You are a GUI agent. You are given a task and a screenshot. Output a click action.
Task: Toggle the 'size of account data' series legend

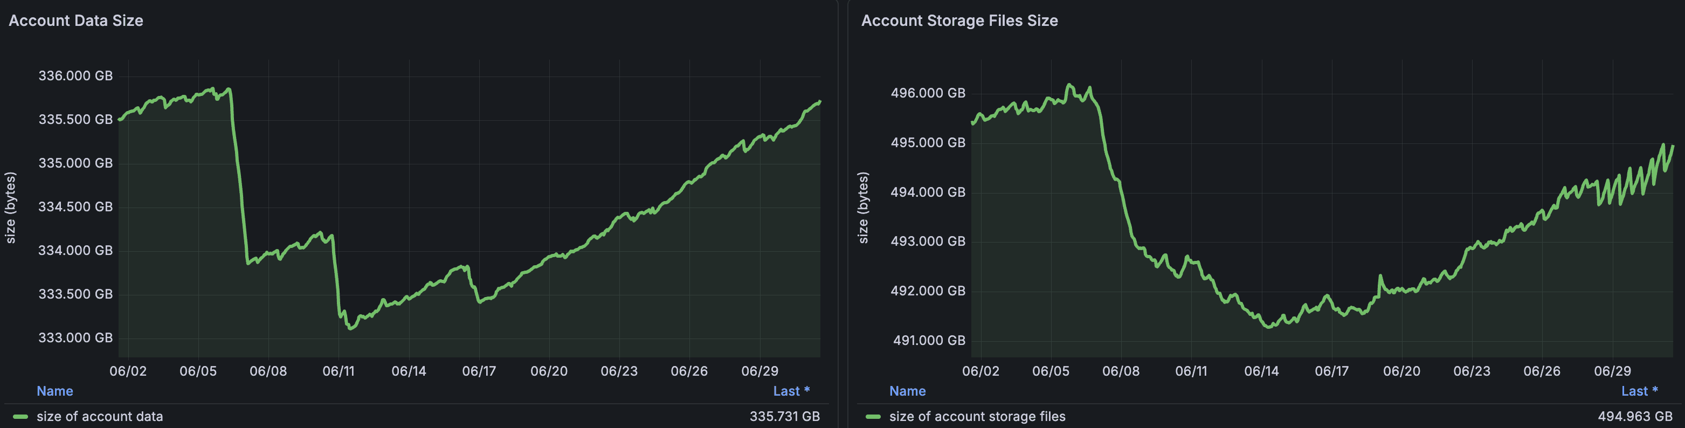[99, 416]
